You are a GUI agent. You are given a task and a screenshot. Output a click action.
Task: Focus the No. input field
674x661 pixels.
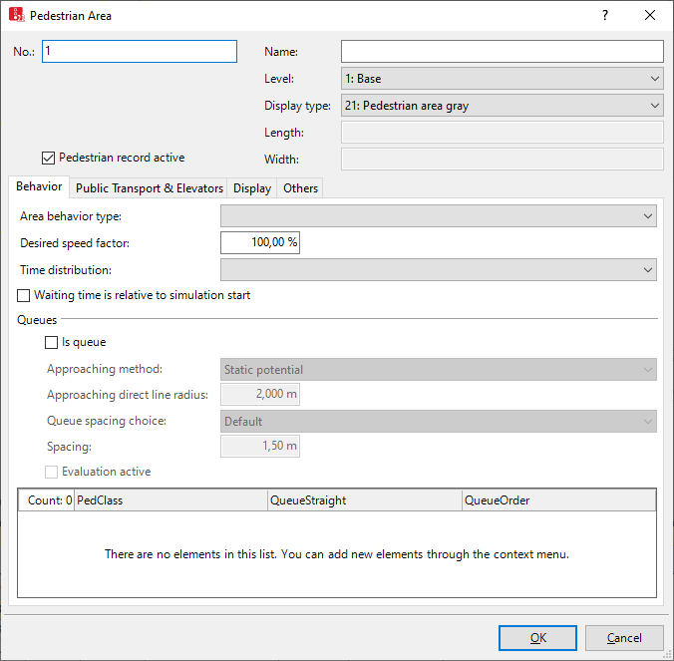[x=139, y=52]
